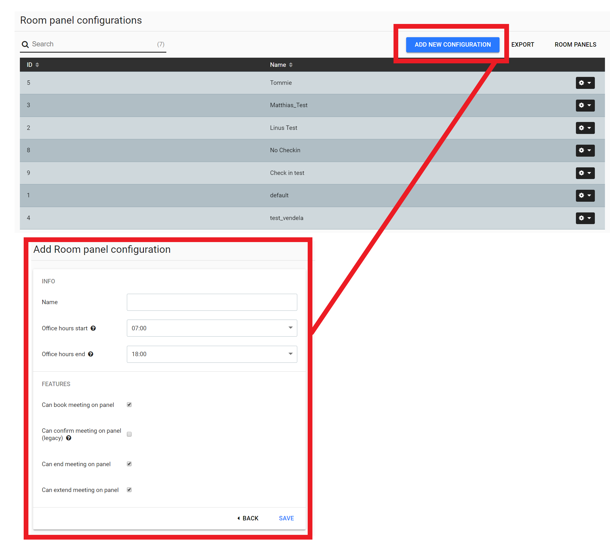This screenshot has width=610, height=544.
Task: Sort table by Name column arrows
Action: point(291,65)
